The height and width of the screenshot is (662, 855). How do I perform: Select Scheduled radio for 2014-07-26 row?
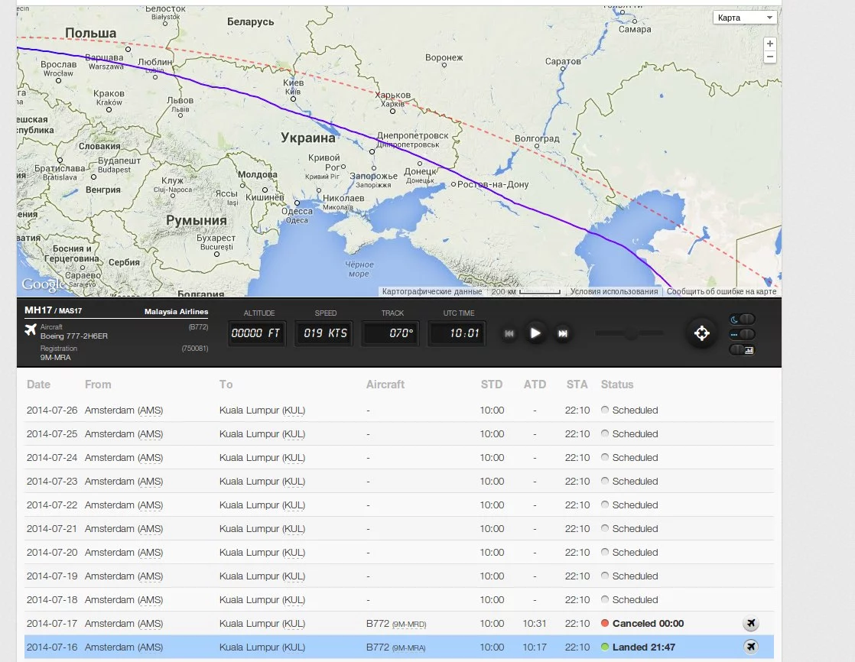[x=605, y=410]
